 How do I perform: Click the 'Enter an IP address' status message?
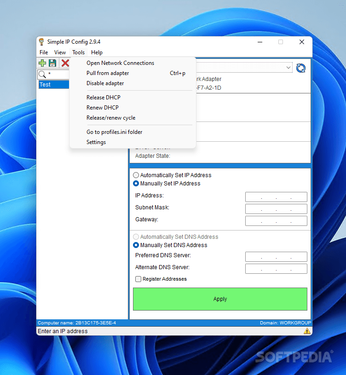63,331
